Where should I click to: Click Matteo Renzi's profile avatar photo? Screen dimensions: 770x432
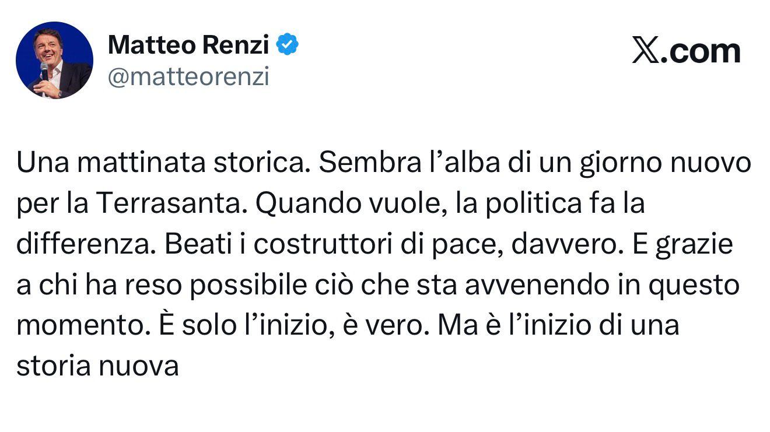tap(54, 60)
